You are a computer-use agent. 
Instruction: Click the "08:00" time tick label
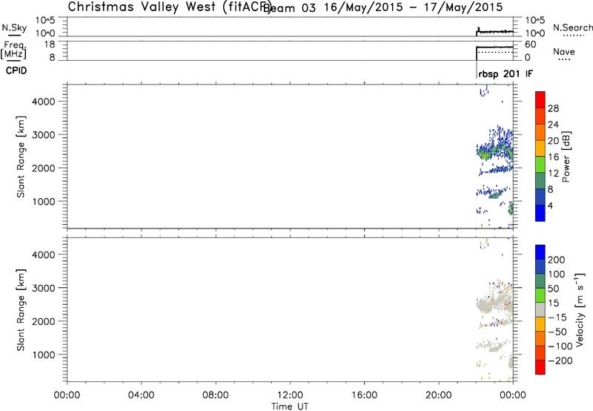tap(215, 395)
